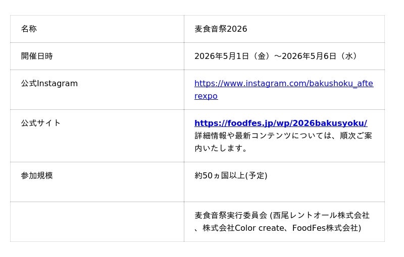
Task: Open the official Instagram bakushoku_afterexpo link
Action: pos(283,84)
